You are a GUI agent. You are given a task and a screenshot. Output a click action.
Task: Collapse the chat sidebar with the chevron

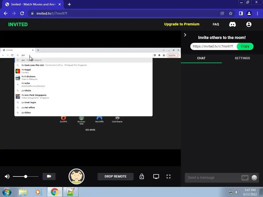(x=185, y=35)
